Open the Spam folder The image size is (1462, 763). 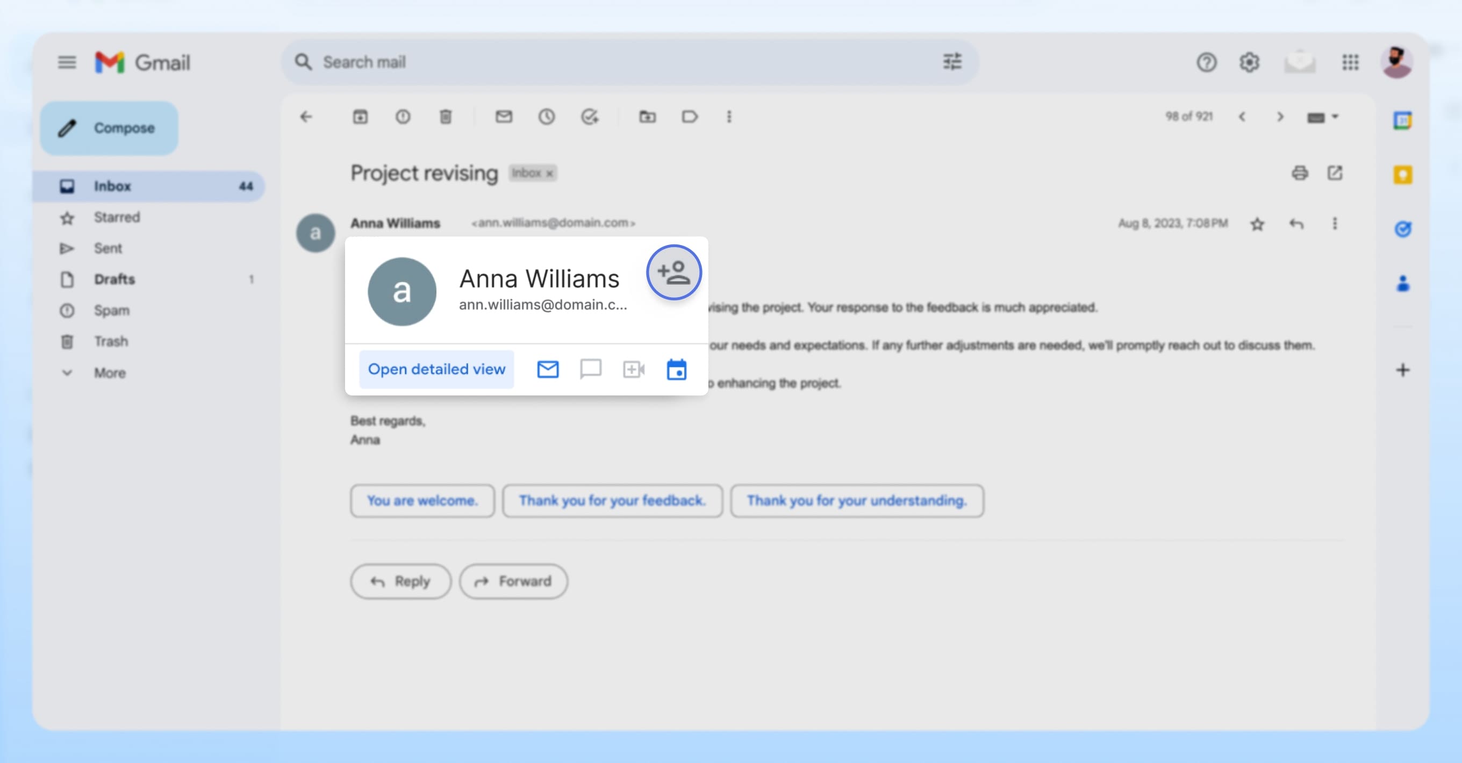tap(112, 311)
